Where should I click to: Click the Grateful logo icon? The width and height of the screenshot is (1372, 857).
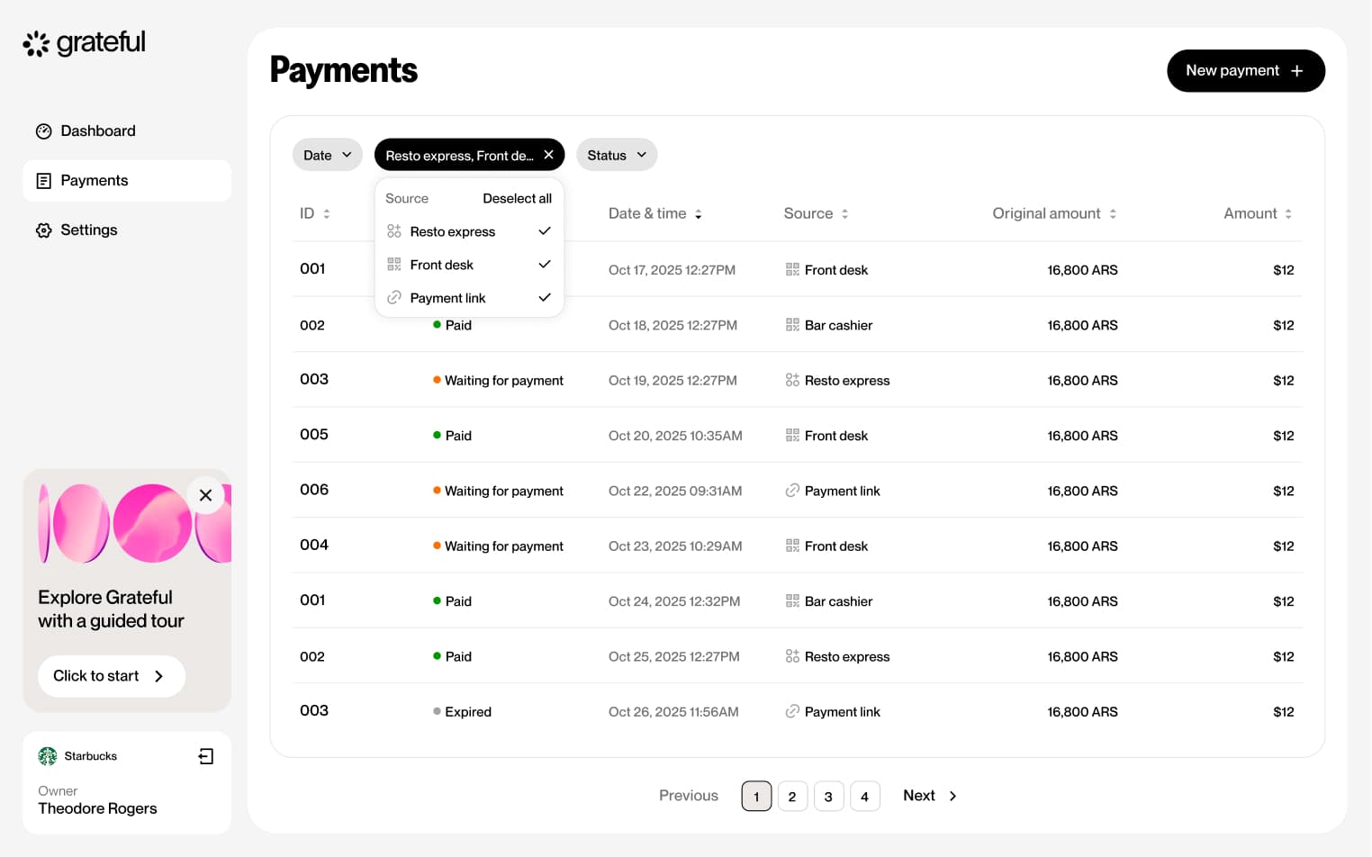pyautogui.click(x=36, y=43)
